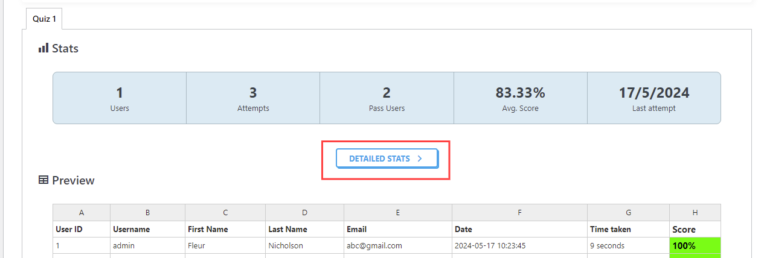Image resolution: width=764 pixels, height=258 pixels.
Task: Select the Pass Users stat card
Action: pos(387,98)
